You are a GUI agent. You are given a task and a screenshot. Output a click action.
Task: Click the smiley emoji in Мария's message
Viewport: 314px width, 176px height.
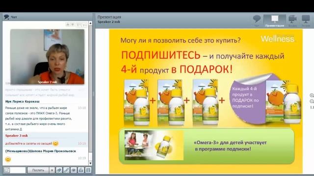coord(8,159)
